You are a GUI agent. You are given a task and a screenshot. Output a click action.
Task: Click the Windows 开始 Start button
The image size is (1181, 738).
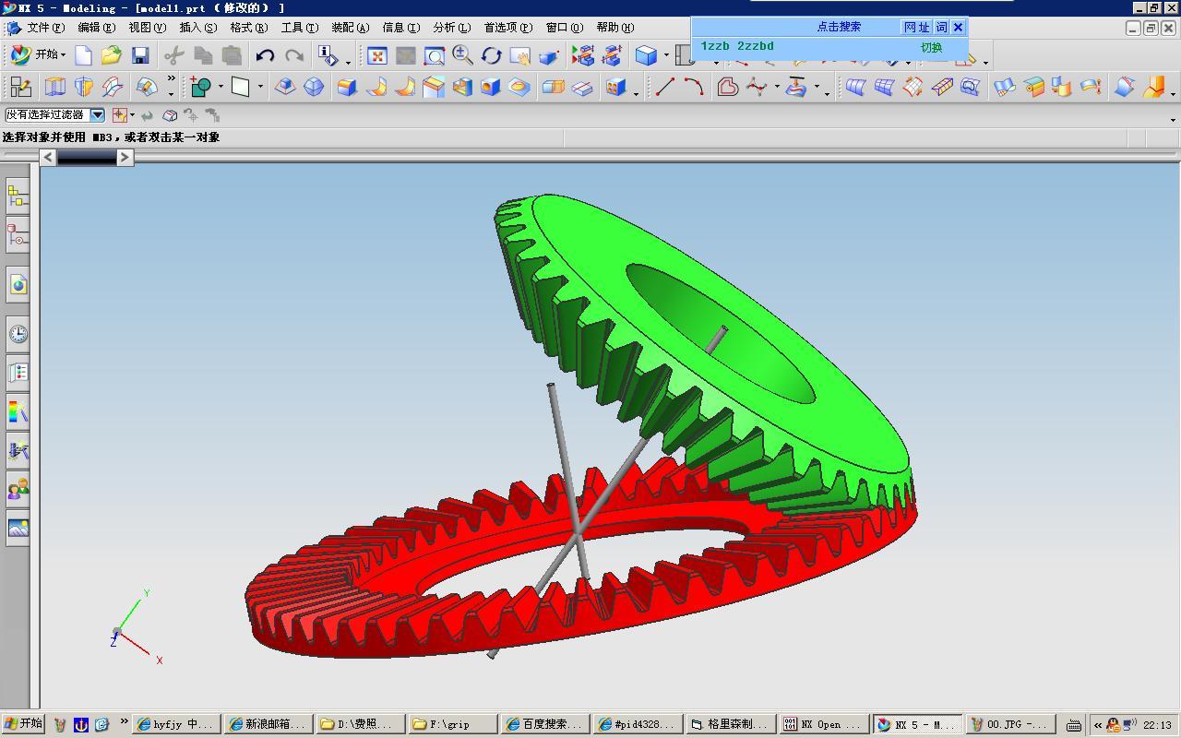23,724
